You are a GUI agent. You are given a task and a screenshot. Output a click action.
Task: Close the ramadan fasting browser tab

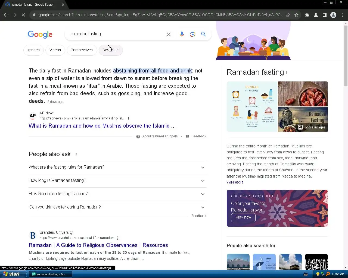[63, 5]
